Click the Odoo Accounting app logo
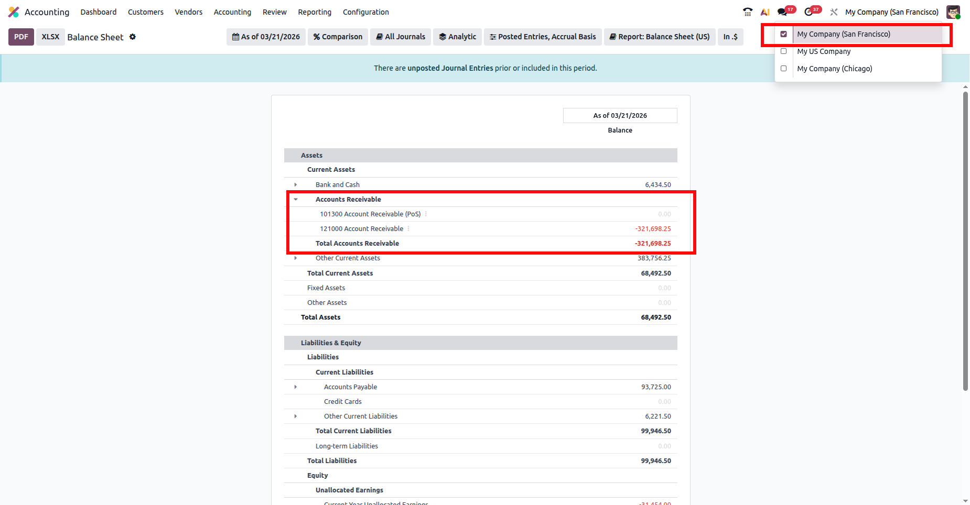 (14, 12)
